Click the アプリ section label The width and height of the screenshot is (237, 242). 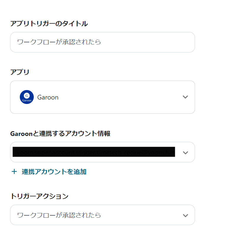20,72
